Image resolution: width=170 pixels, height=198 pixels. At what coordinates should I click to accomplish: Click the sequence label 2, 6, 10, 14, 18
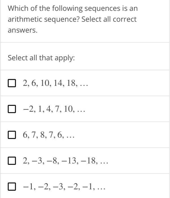pos(55,83)
